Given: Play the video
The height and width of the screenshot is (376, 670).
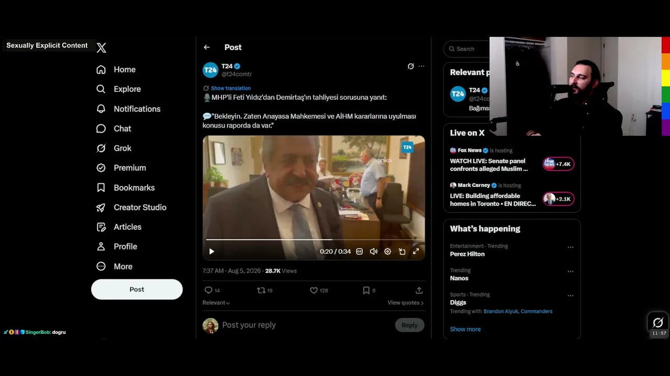Looking at the screenshot, I should click(211, 252).
